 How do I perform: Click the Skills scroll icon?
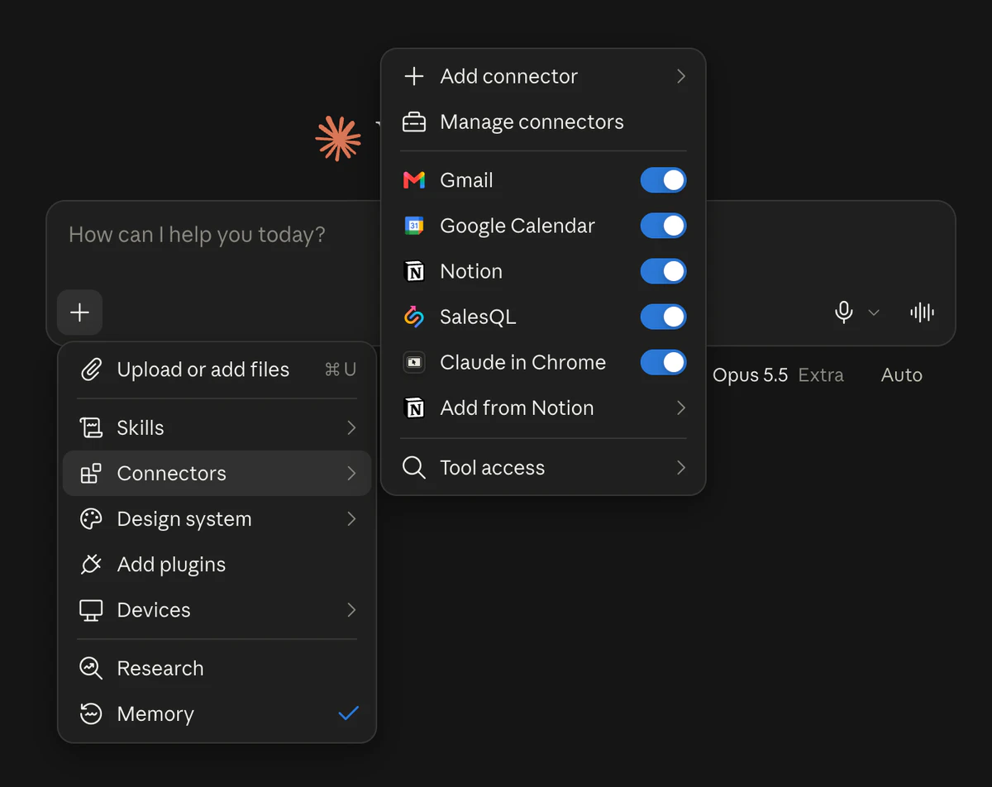point(91,427)
